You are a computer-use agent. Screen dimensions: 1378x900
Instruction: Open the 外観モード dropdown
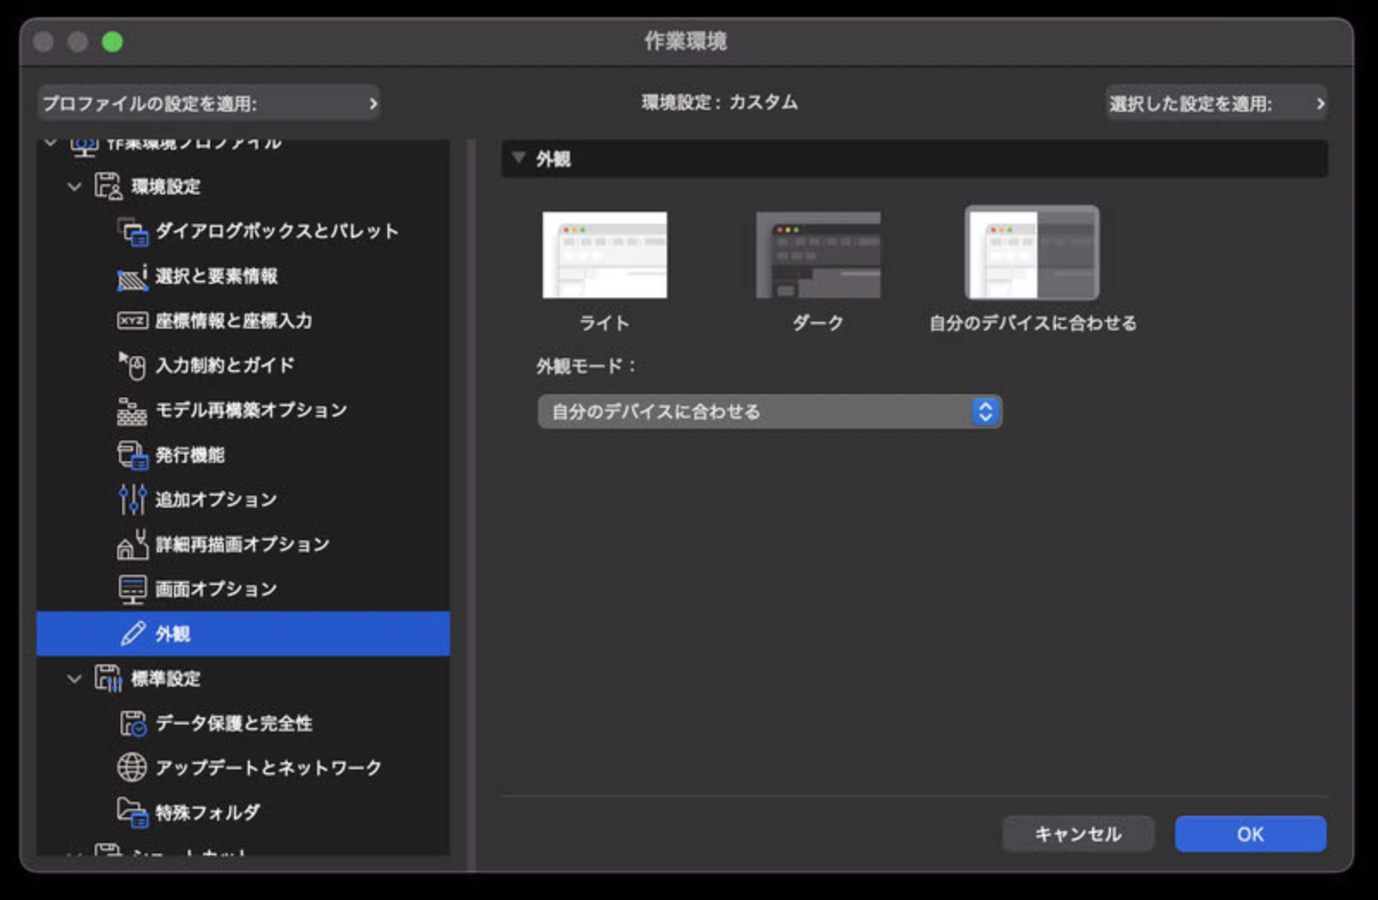click(x=769, y=411)
